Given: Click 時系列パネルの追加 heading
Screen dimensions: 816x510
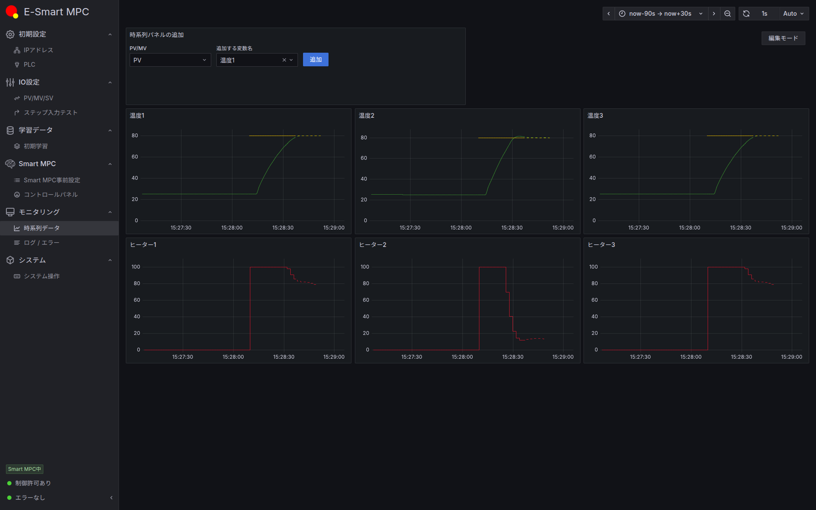Looking at the screenshot, I should pos(156,35).
